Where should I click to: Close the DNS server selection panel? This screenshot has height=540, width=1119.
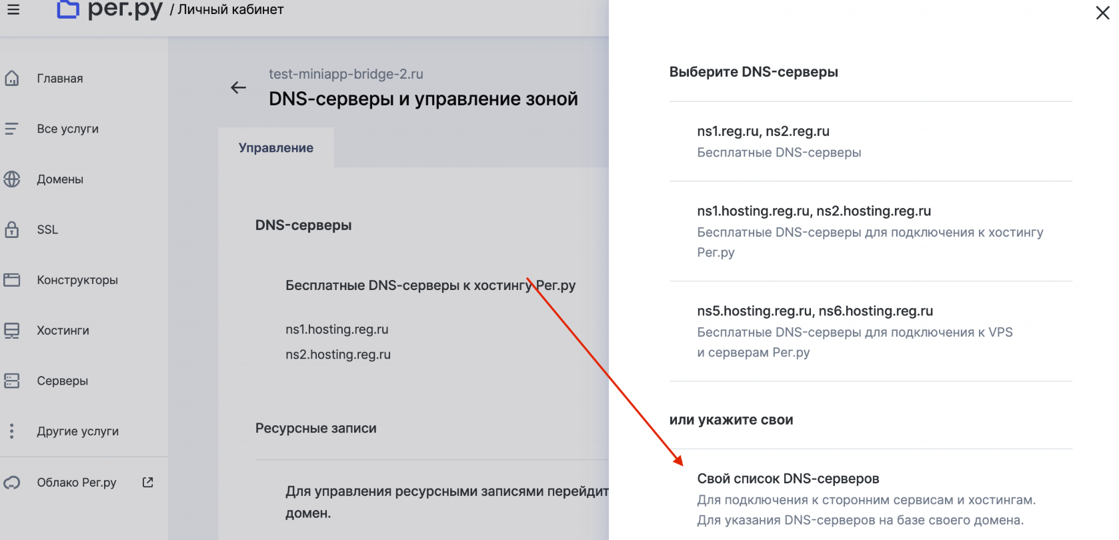tap(1102, 13)
